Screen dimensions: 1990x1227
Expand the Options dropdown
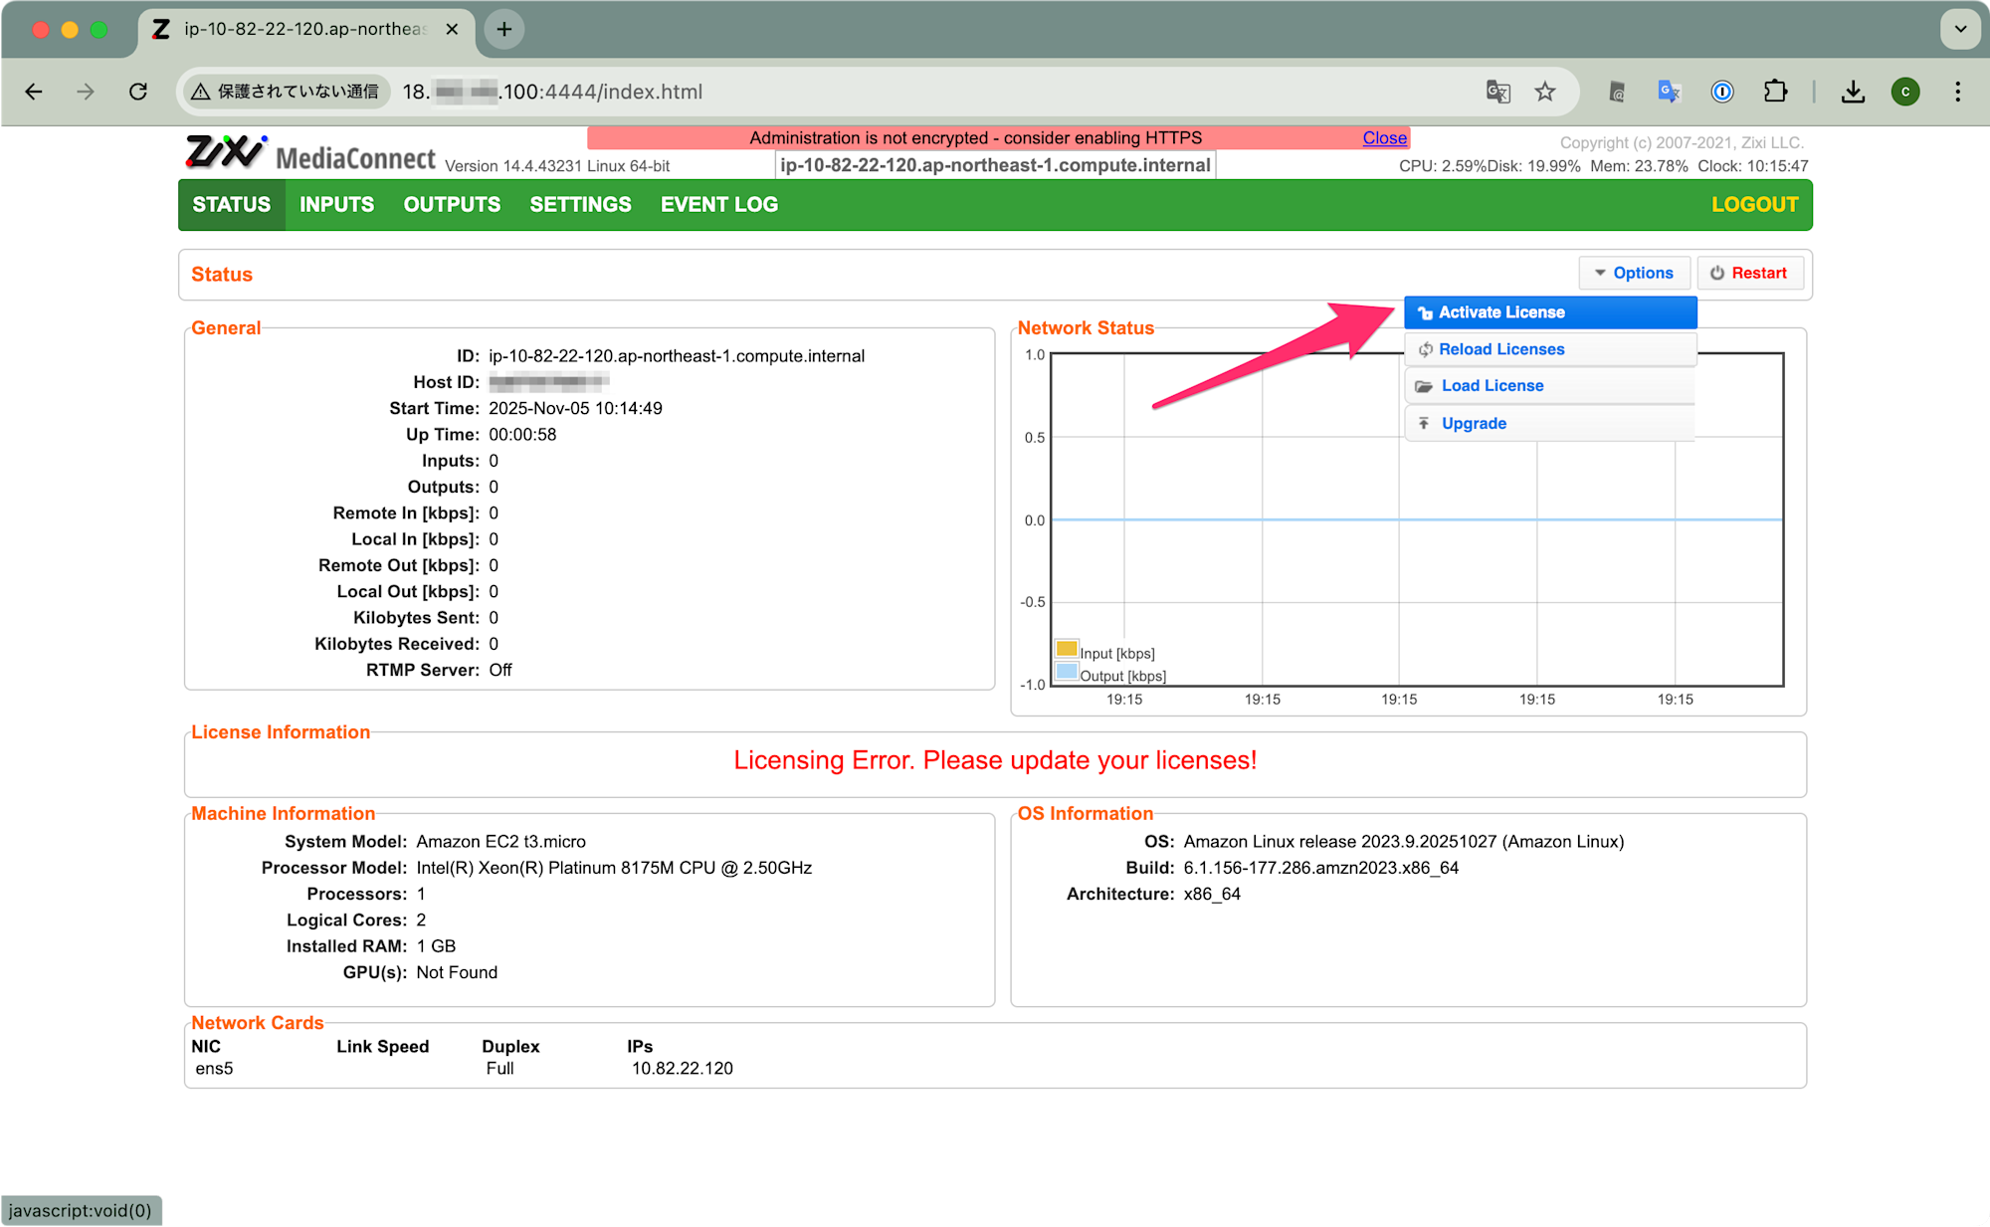(x=1634, y=273)
